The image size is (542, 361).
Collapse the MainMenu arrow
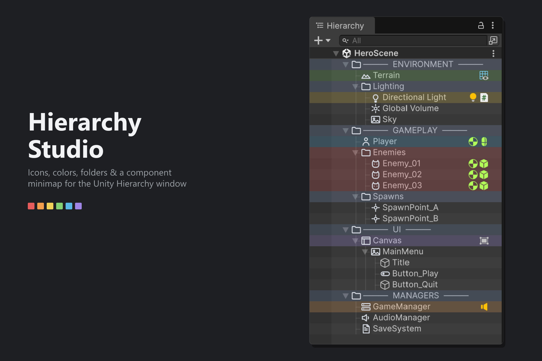(365, 252)
